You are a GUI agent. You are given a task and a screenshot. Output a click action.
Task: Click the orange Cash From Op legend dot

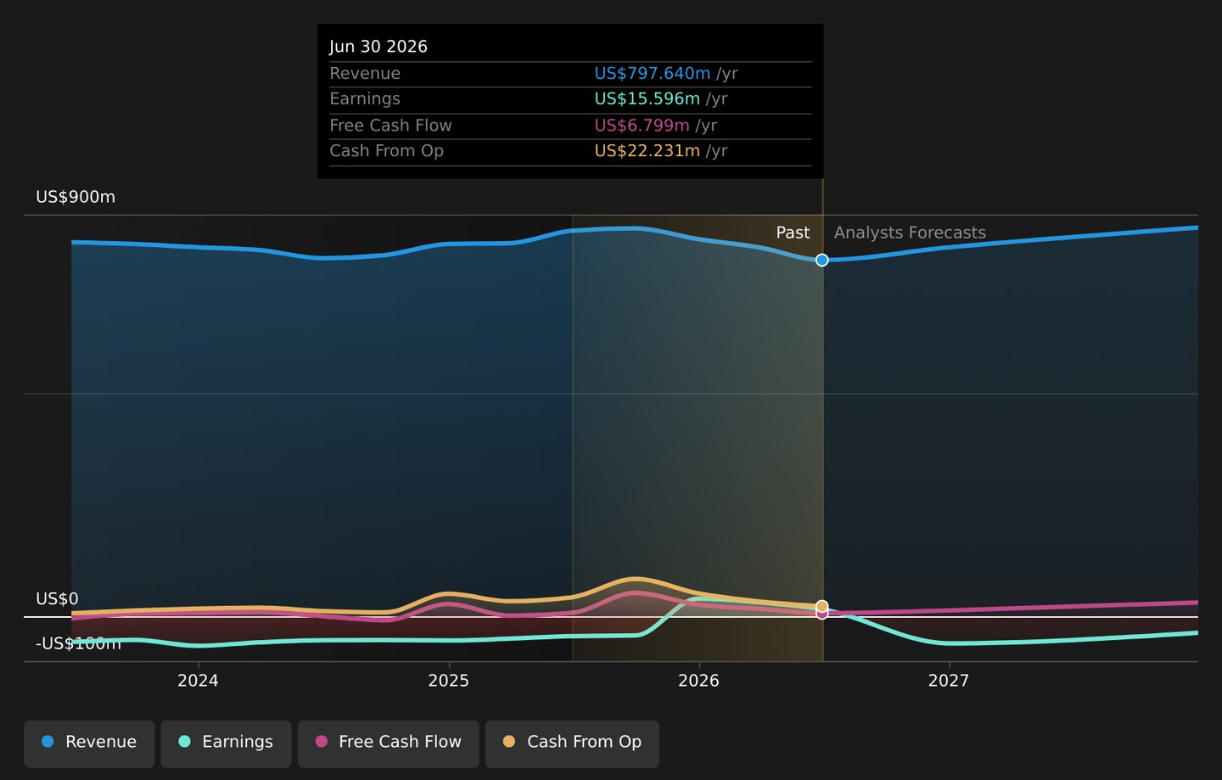click(x=509, y=742)
